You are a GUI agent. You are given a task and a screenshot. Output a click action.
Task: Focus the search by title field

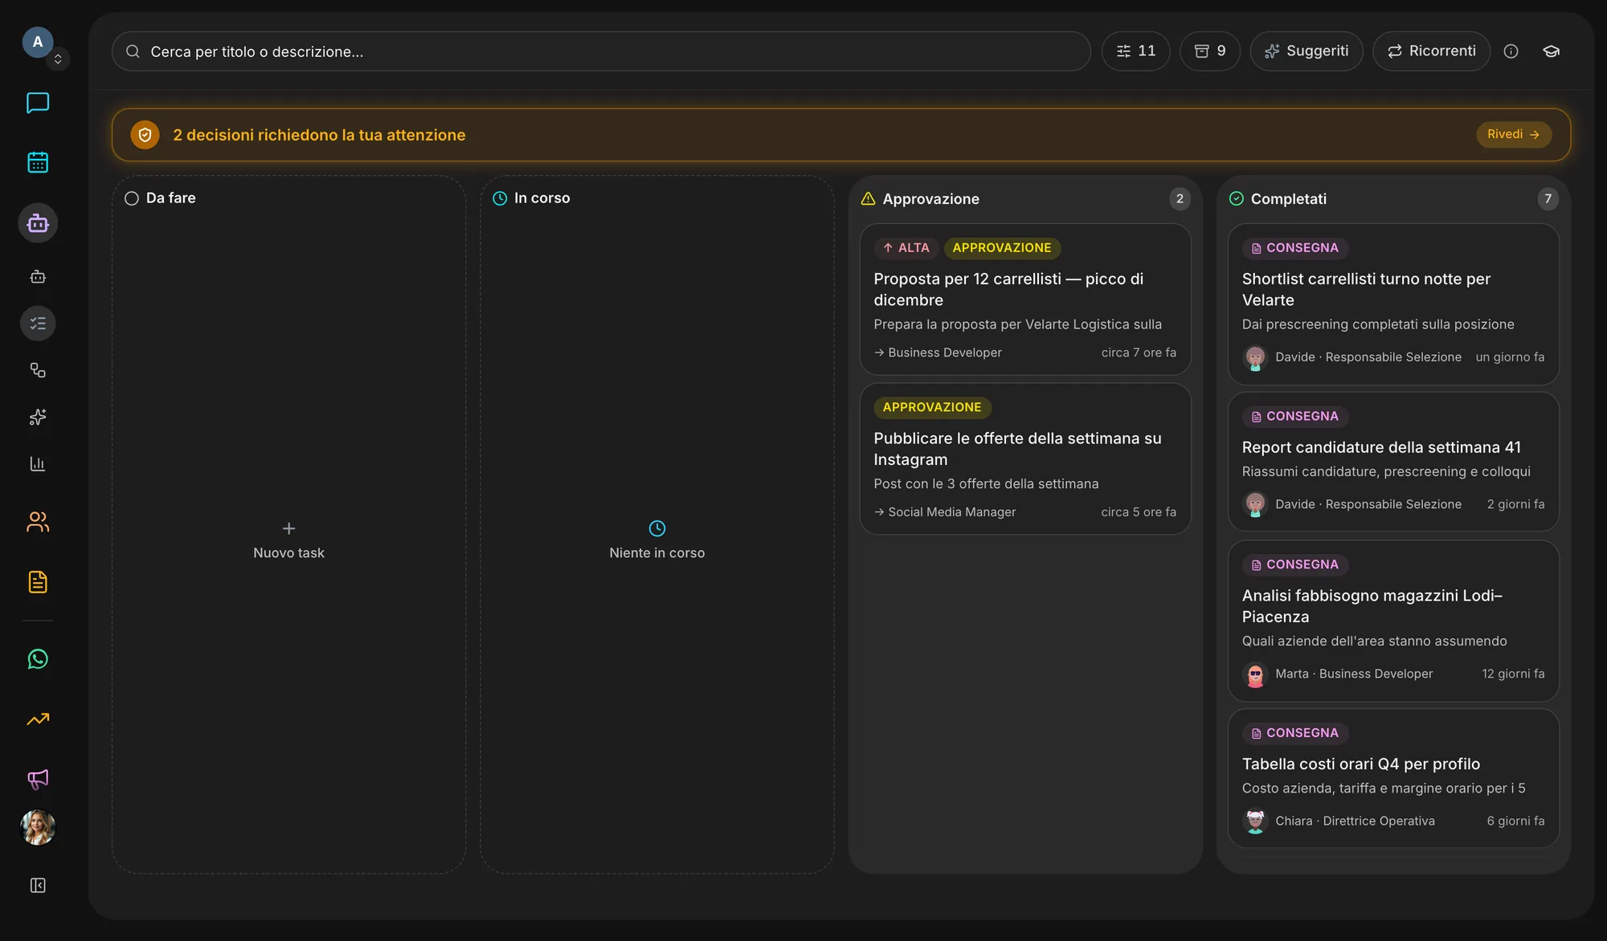pyautogui.click(x=601, y=51)
